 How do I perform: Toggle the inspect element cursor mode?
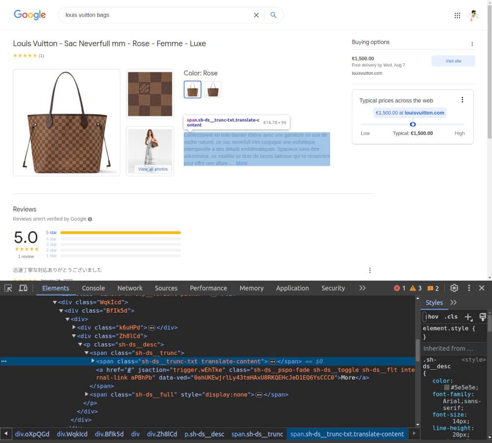tap(8, 288)
